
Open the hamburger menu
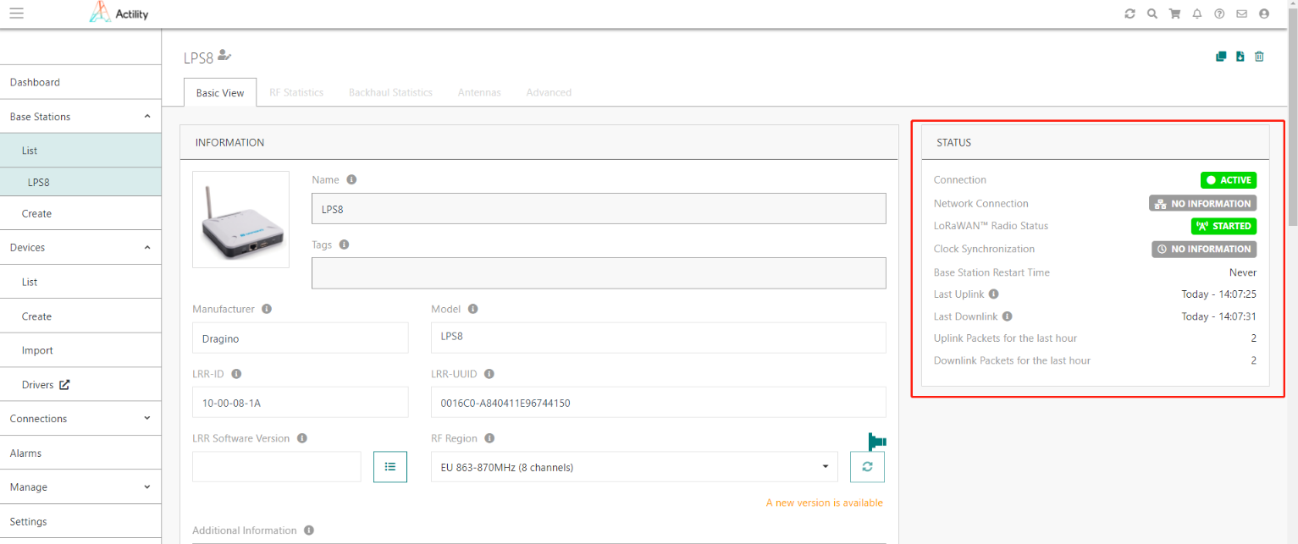pyautogui.click(x=16, y=14)
